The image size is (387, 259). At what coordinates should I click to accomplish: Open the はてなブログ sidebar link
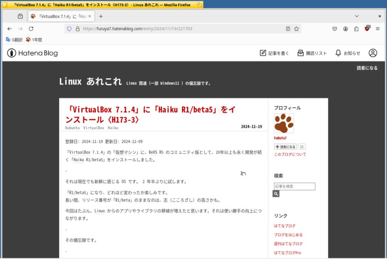pos(284,226)
